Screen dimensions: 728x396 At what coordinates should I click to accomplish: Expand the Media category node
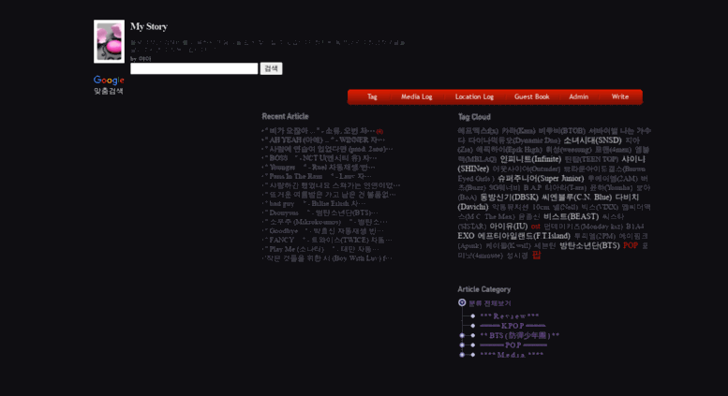click(x=462, y=355)
